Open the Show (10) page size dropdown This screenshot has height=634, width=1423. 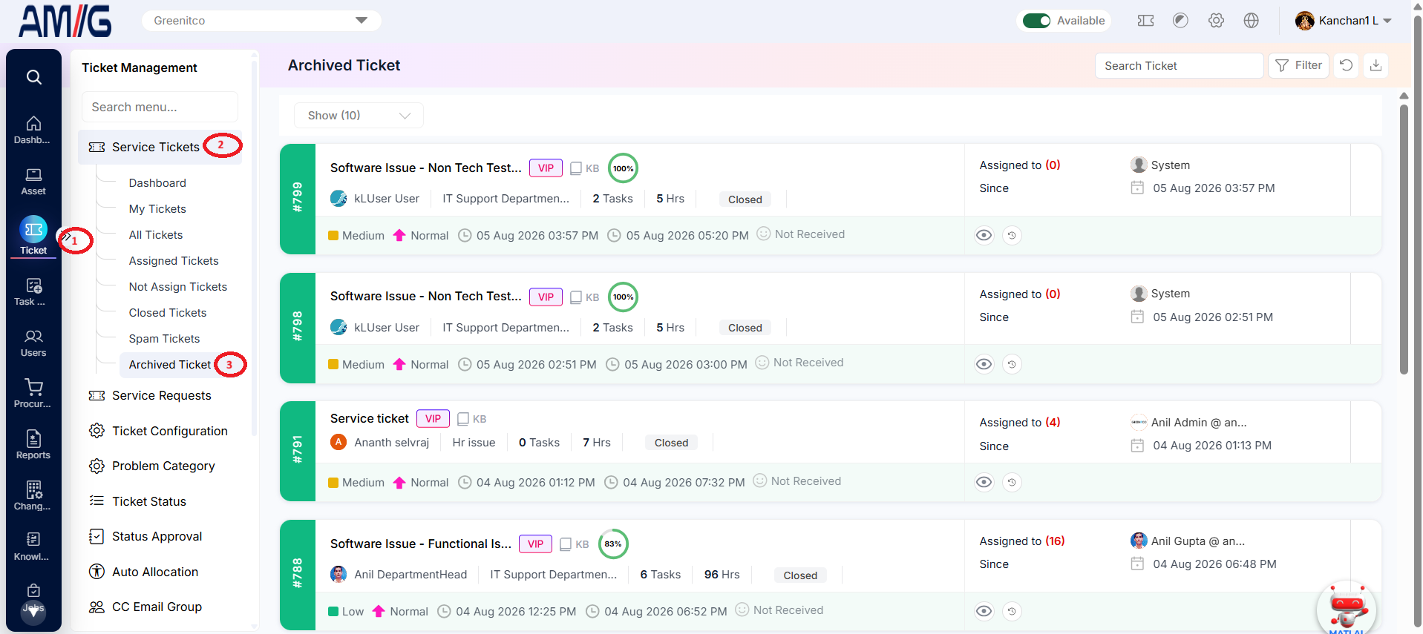359,116
